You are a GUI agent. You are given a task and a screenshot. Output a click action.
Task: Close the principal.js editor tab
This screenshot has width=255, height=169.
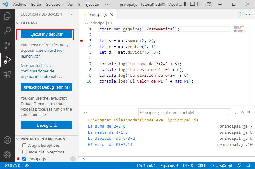pos(111,14)
